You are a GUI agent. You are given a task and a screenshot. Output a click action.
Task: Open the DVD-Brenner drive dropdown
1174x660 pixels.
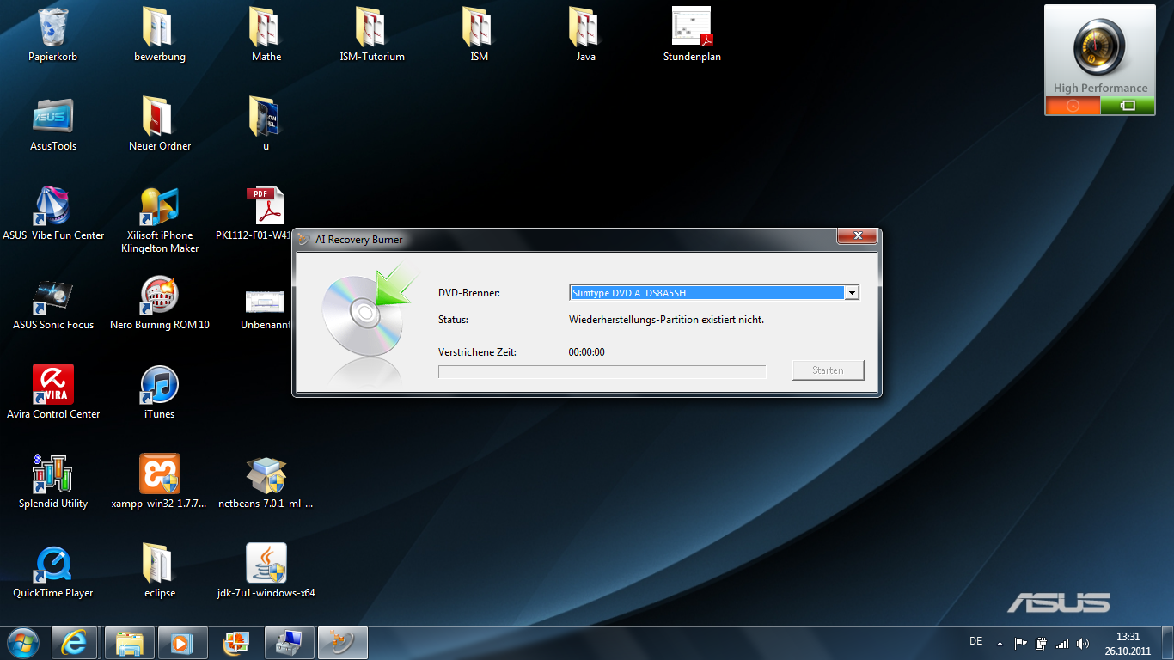852,293
